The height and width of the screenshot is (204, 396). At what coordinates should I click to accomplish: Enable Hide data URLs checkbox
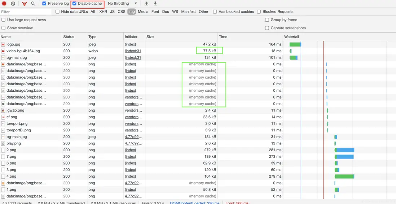(57, 12)
